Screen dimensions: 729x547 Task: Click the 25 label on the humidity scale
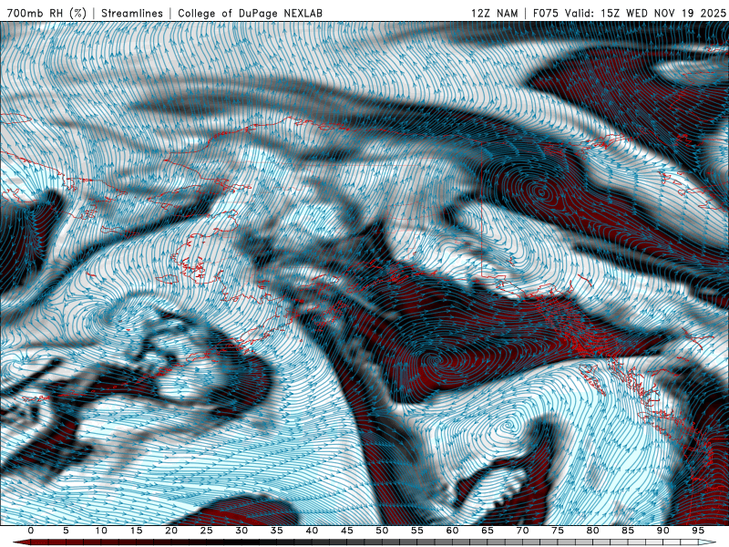pyautogui.click(x=207, y=531)
